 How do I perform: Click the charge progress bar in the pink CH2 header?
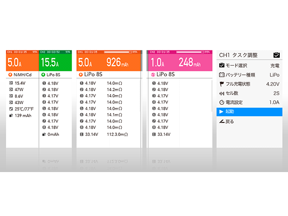[x=190, y=52]
